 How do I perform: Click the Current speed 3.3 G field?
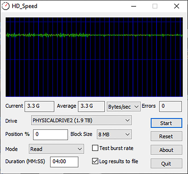(x=39, y=106)
